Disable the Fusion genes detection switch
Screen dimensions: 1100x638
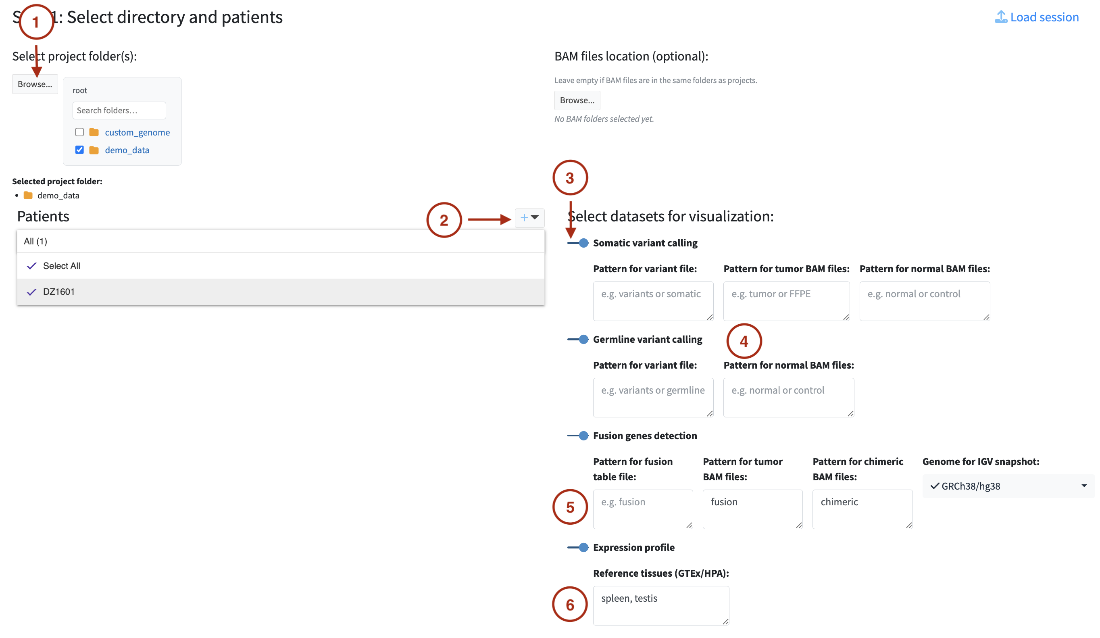578,436
